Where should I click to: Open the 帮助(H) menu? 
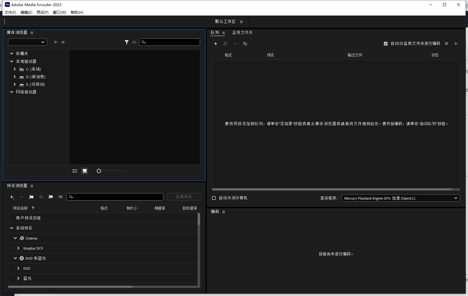click(77, 13)
